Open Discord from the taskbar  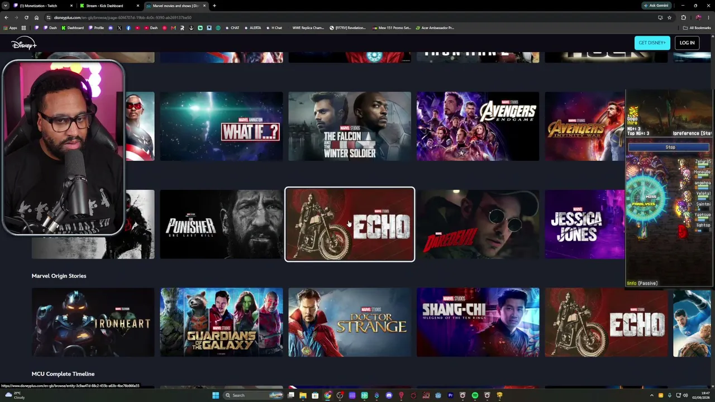389,395
